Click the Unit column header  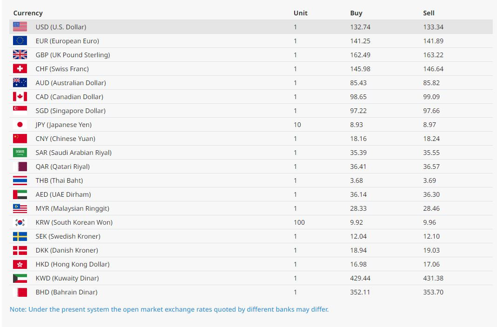coord(301,13)
